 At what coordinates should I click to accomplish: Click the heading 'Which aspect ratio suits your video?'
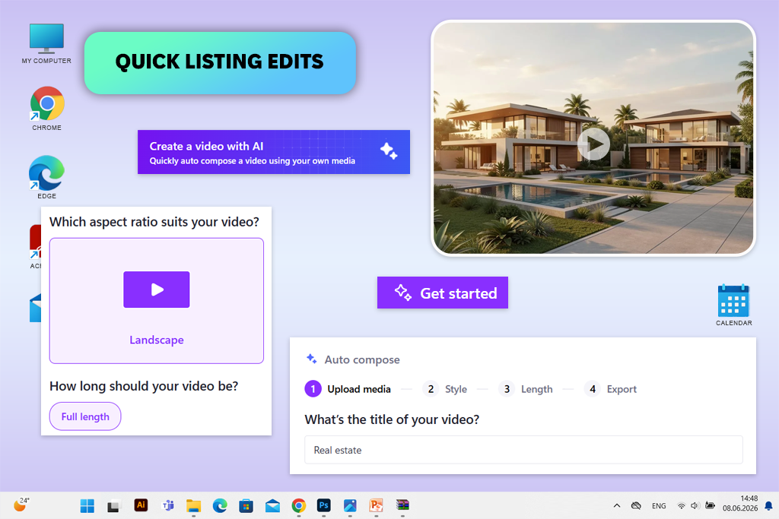click(154, 222)
